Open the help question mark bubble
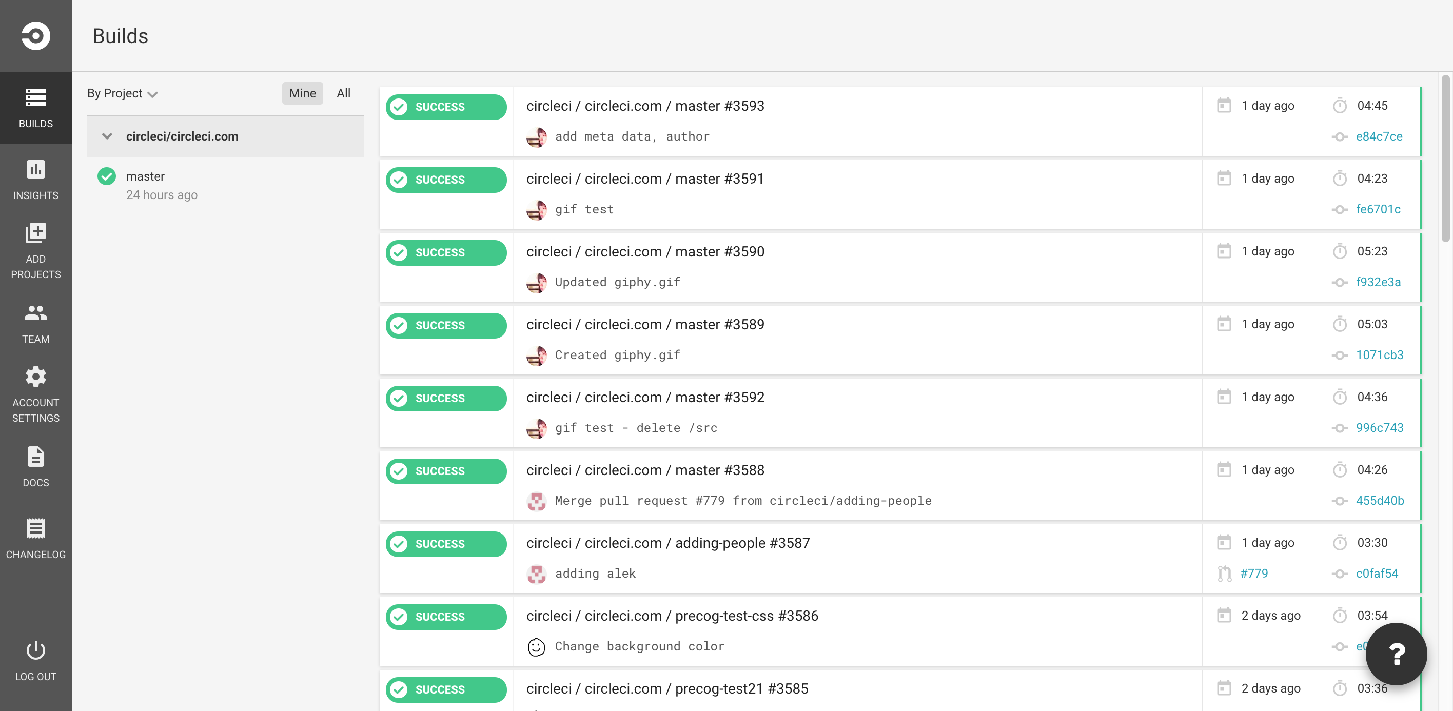The image size is (1453, 711). [1396, 654]
